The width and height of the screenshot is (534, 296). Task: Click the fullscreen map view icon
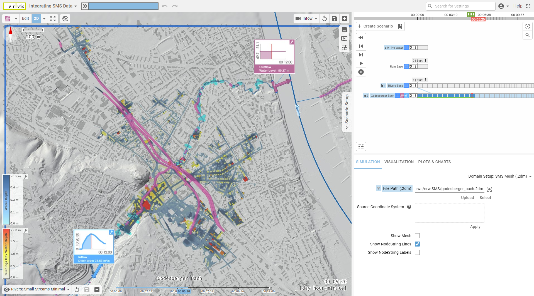click(53, 19)
